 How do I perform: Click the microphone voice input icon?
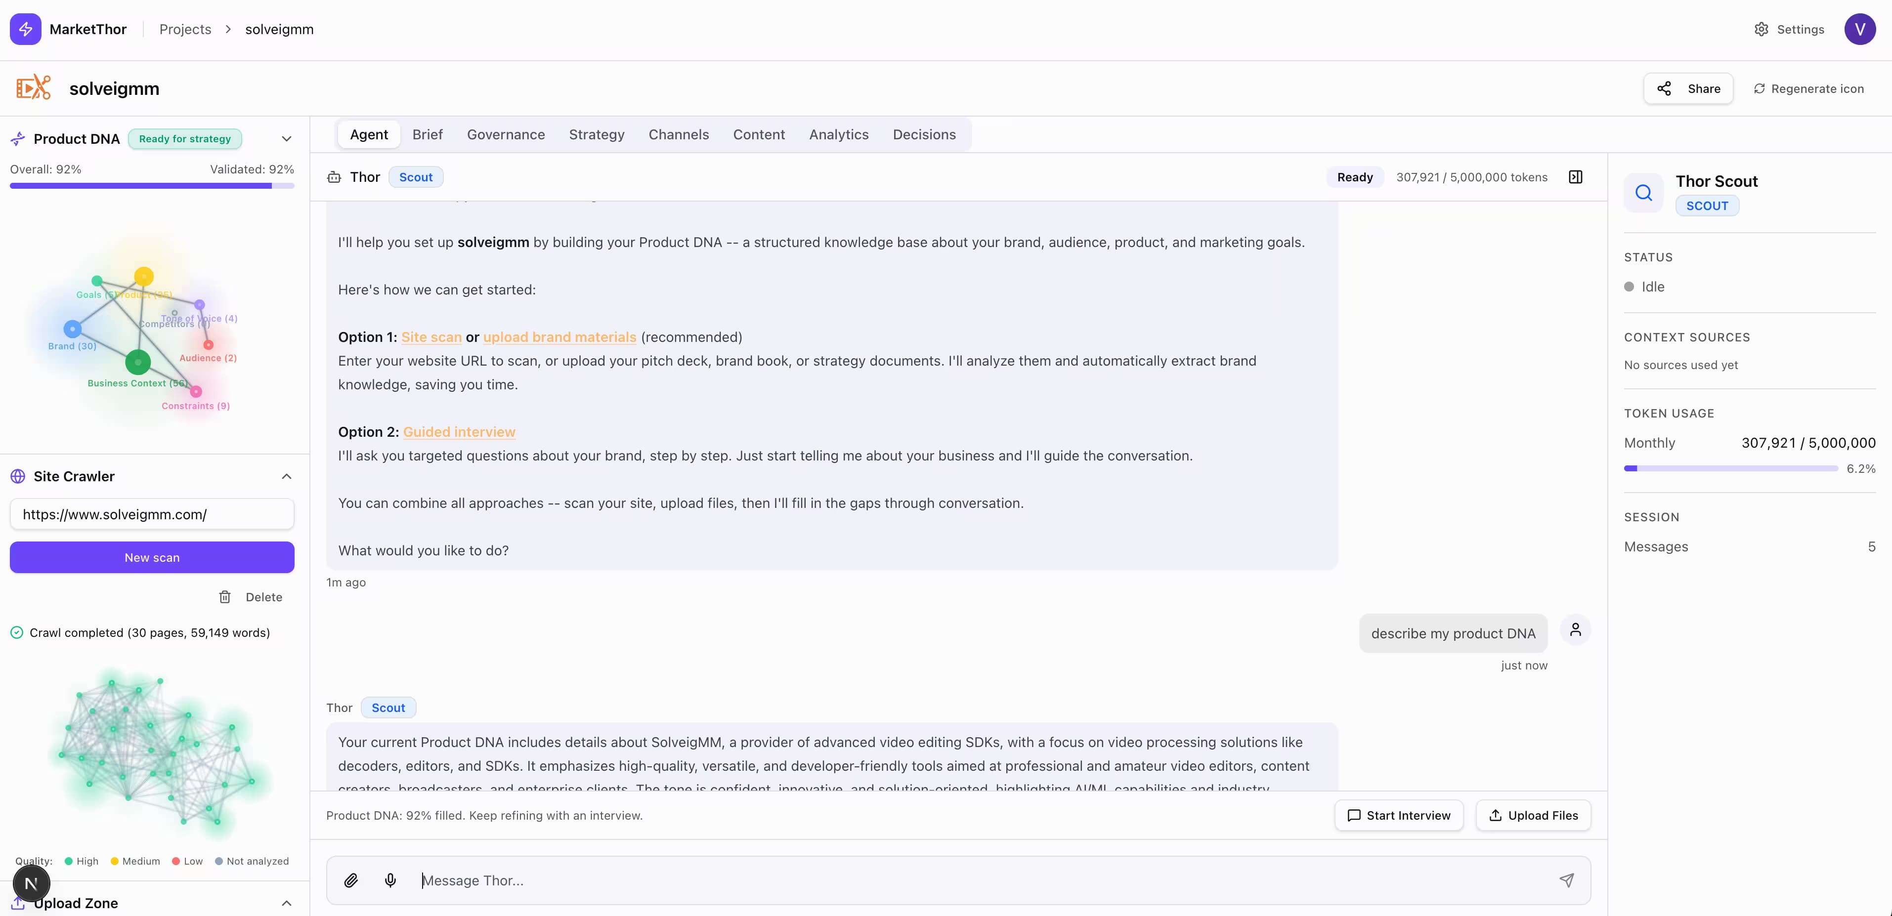tap(390, 880)
